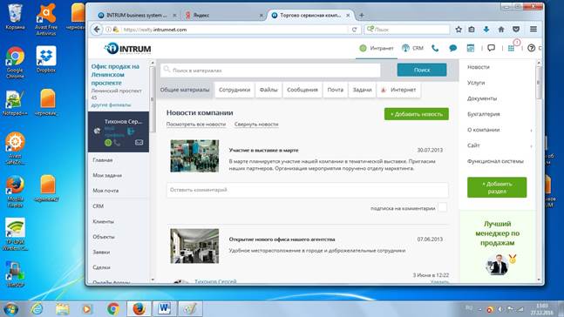Open Word from the Windows taskbar
The image size is (564, 317).
tap(165, 309)
